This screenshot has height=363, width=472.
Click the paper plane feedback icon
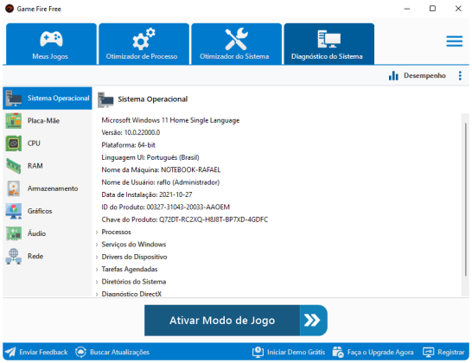tap(10, 352)
